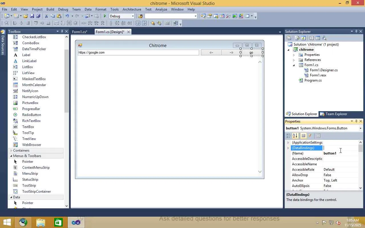Select Form1.Designer.cs in Solution Explorer
This screenshot has width=365, height=228.
tap(324, 70)
